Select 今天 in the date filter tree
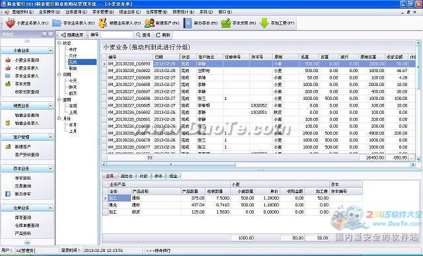The height and width of the screenshot is (256, 423). tap(73, 81)
